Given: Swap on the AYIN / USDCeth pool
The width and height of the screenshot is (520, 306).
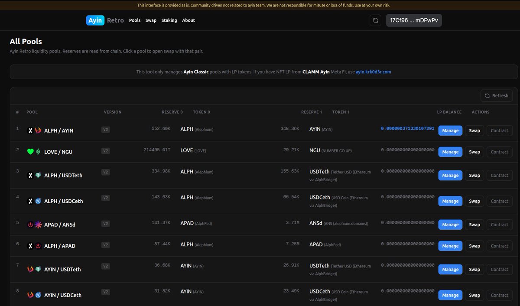Looking at the screenshot, I should 474,295.
